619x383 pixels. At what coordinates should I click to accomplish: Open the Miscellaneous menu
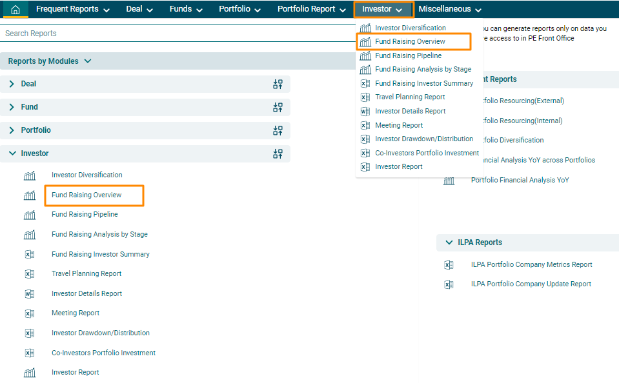[x=449, y=10]
